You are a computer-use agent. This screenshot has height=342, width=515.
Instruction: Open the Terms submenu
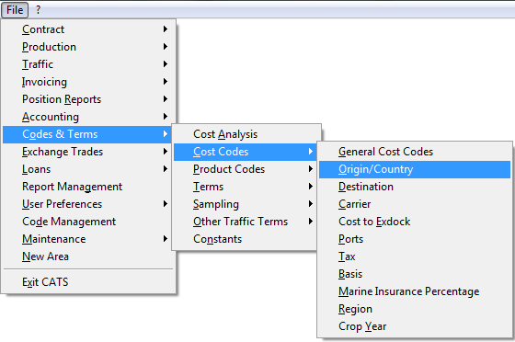[x=246, y=187]
